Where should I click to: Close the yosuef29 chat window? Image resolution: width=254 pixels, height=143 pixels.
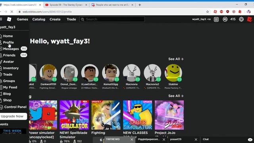click(196, 139)
